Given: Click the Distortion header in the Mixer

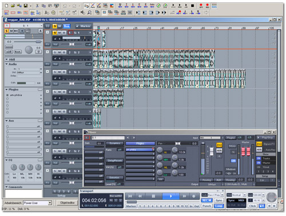Looking at the screenshot, I should click(x=115, y=178).
